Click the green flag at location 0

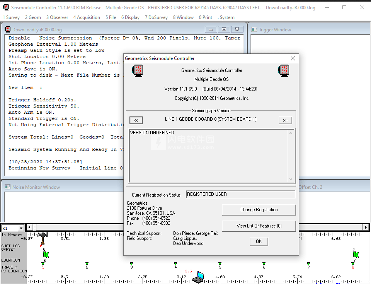coord(46,255)
